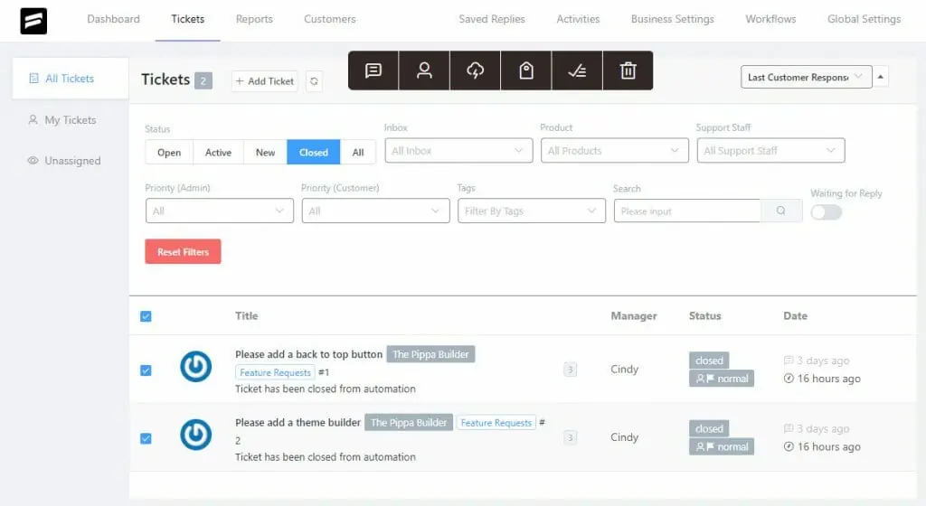Screen dimensions: 926x506
Task: Click the search Please input field
Action: coord(687,211)
